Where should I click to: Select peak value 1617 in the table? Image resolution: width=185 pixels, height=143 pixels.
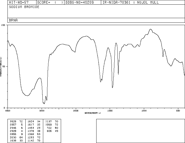click(31, 125)
